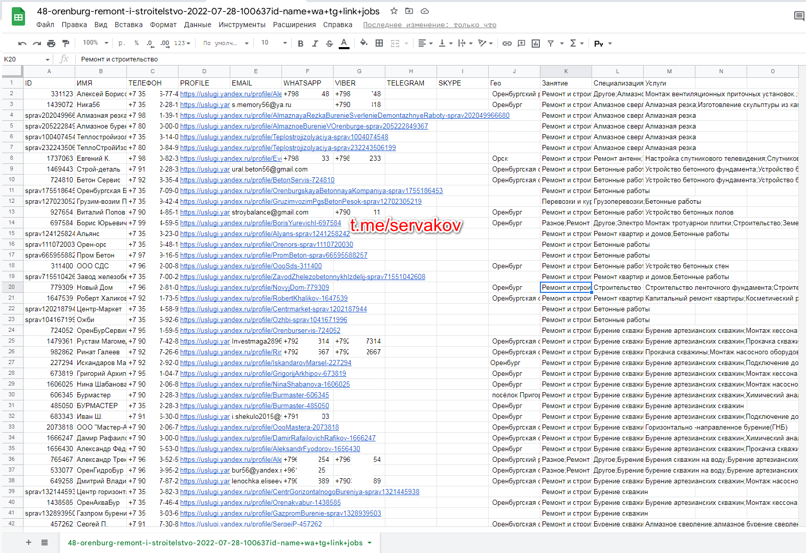Open the font family dropdown
806x553 pixels.
[x=226, y=43]
